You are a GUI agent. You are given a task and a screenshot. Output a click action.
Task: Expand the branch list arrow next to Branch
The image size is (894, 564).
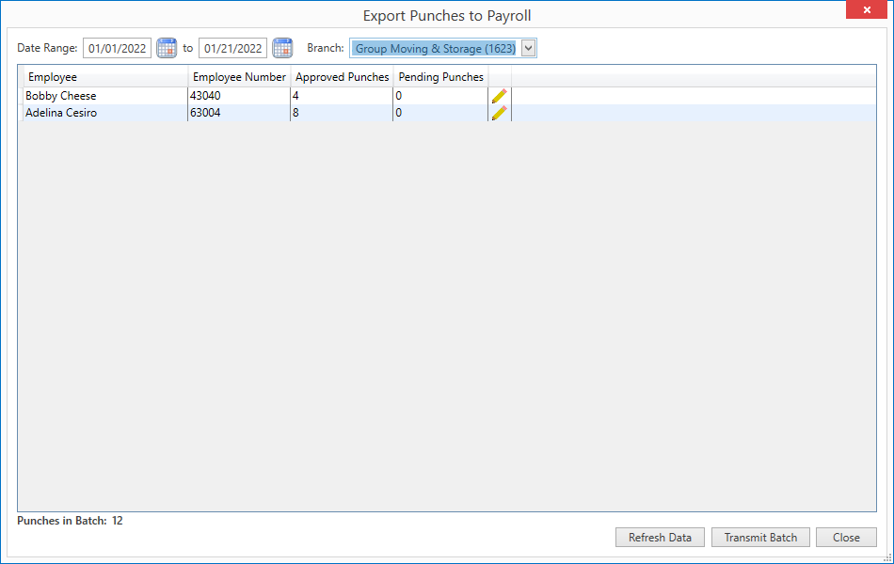(x=527, y=48)
